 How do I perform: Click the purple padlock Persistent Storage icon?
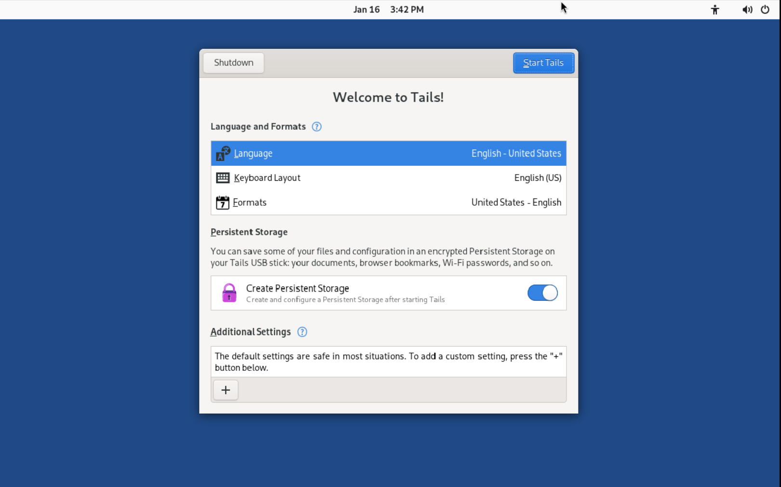(229, 293)
